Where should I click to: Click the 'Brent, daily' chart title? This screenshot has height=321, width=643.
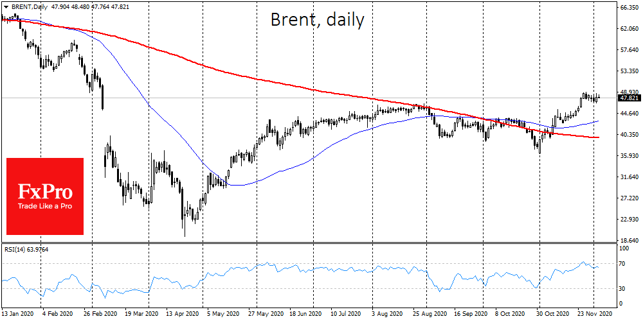317,21
